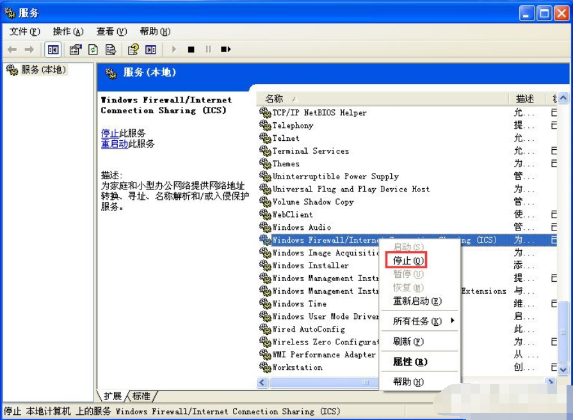Stop the service with the square stop icon
This screenshot has width=573, height=420.
point(191,49)
